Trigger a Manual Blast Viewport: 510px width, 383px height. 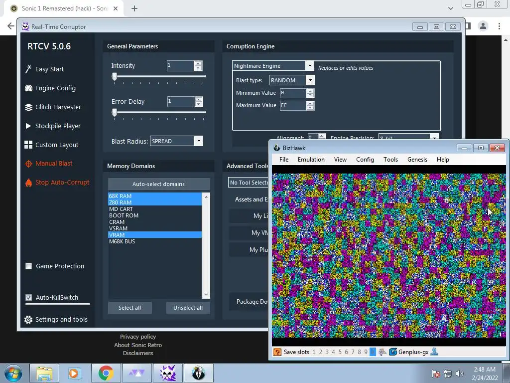(49, 164)
